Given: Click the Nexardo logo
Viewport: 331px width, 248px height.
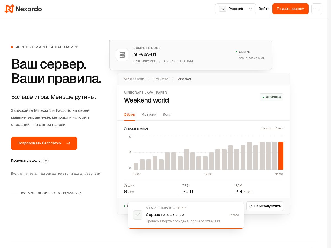Looking at the screenshot, I should tap(23, 9).
